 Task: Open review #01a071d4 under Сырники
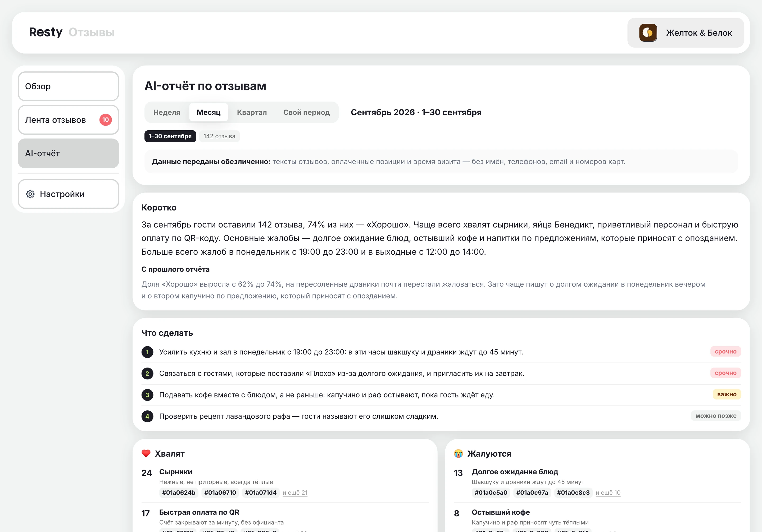[x=261, y=493]
